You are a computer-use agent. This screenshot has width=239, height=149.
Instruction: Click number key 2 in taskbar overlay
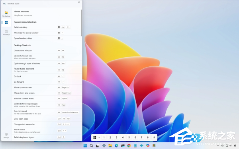pyautogui.click(x=110, y=137)
